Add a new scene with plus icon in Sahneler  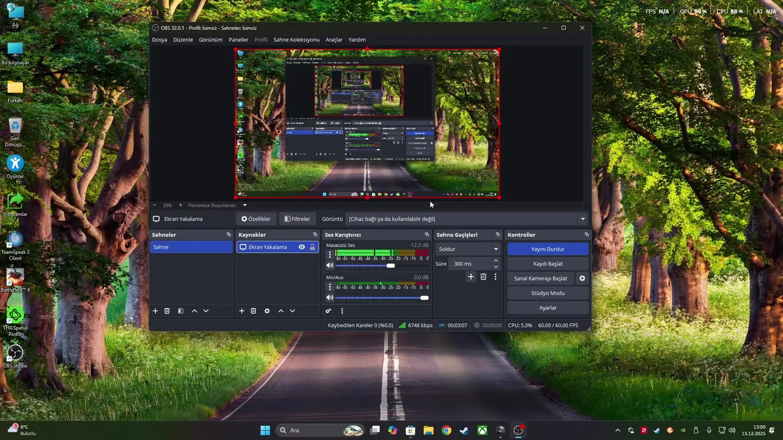(x=155, y=311)
